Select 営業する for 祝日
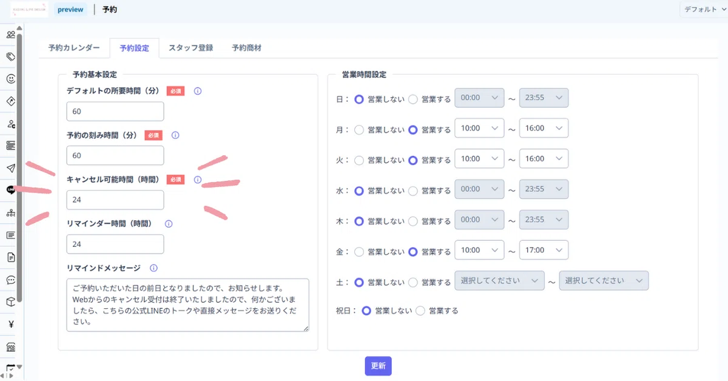The height and width of the screenshot is (381, 728). 421,311
